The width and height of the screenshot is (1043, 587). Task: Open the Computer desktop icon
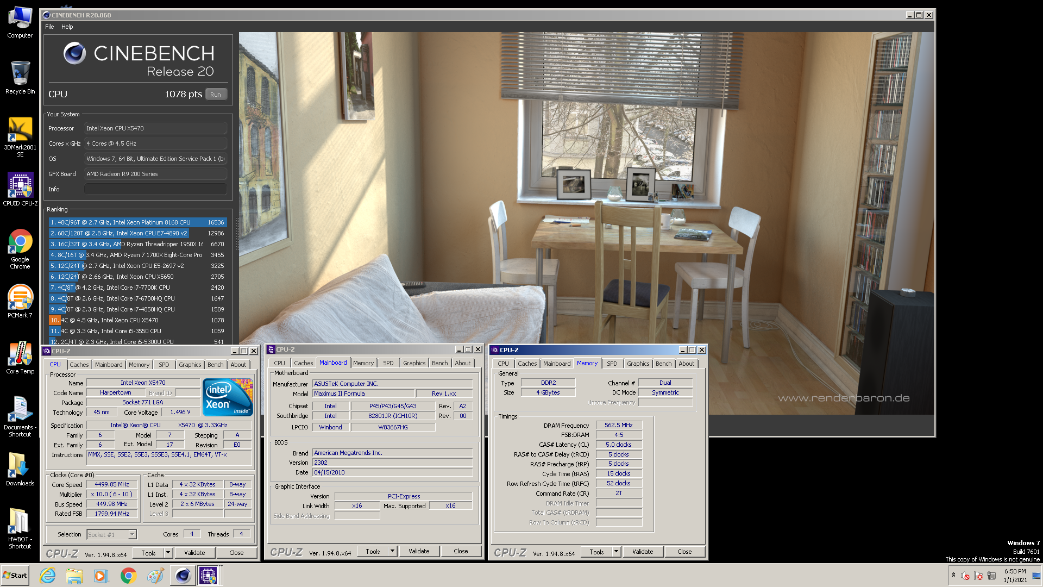click(x=20, y=22)
